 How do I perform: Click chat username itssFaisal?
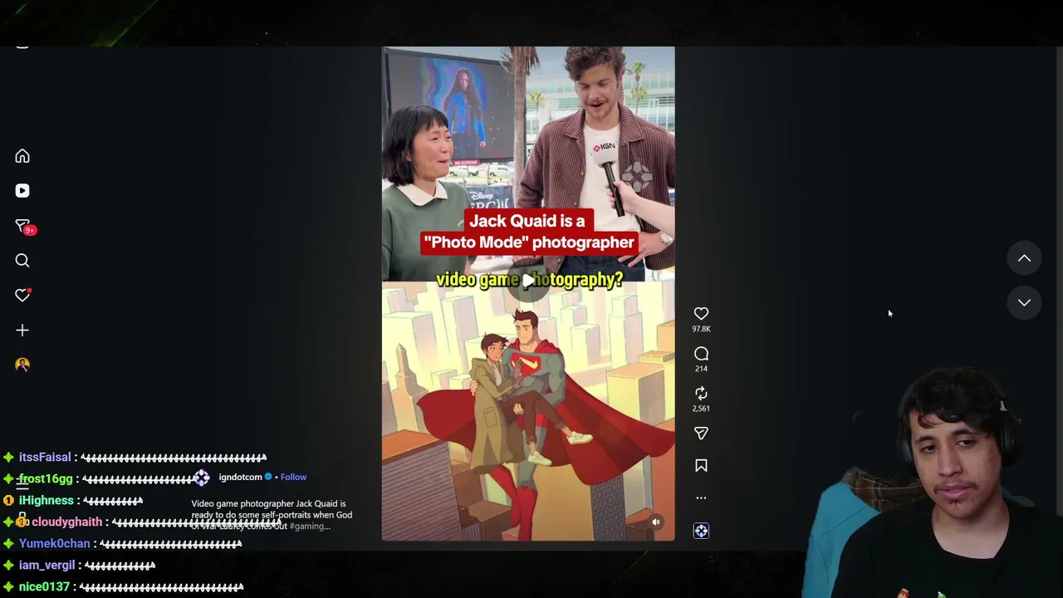coord(45,458)
